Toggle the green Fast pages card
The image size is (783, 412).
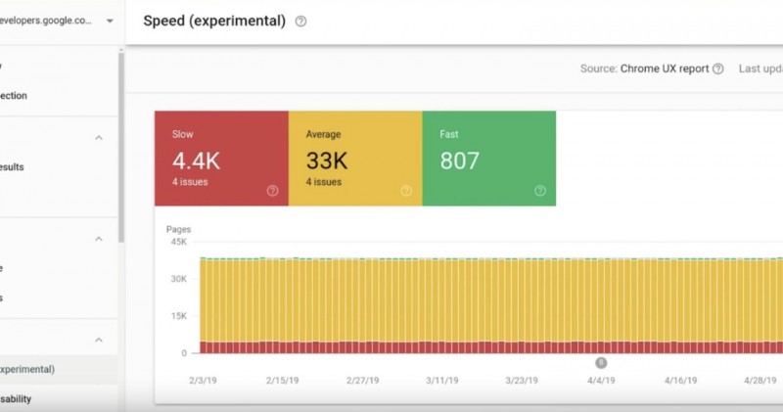pyautogui.click(x=488, y=158)
